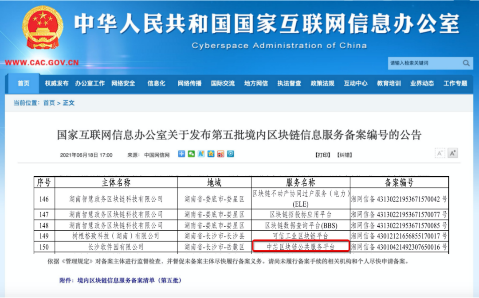Open the 网络传播 menu item
The image size is (479, 298).
tap(190, 83)
